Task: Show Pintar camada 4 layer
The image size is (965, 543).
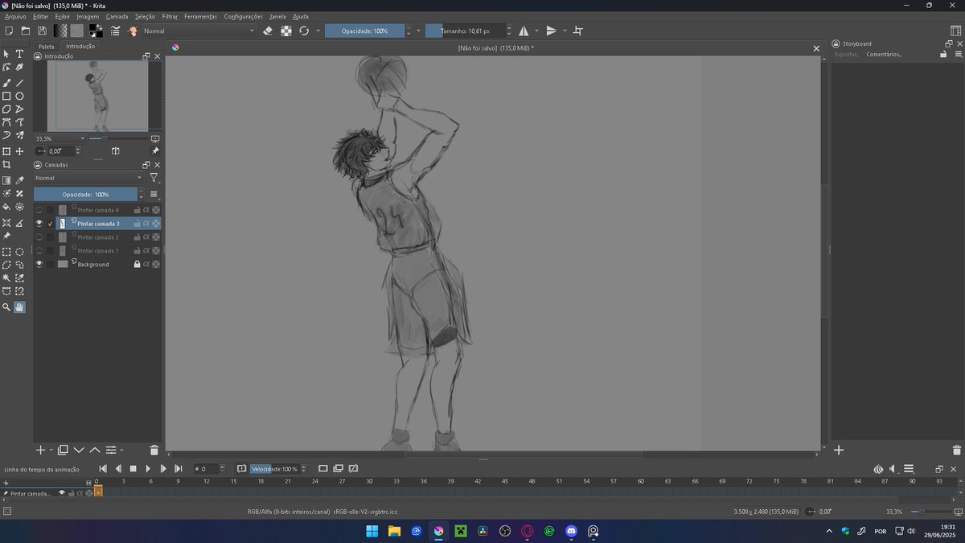Action: 39,210
